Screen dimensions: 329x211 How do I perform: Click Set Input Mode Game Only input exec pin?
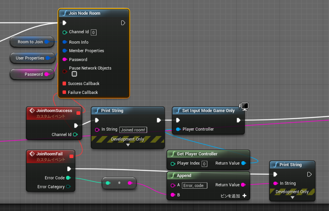coord(178,120)
